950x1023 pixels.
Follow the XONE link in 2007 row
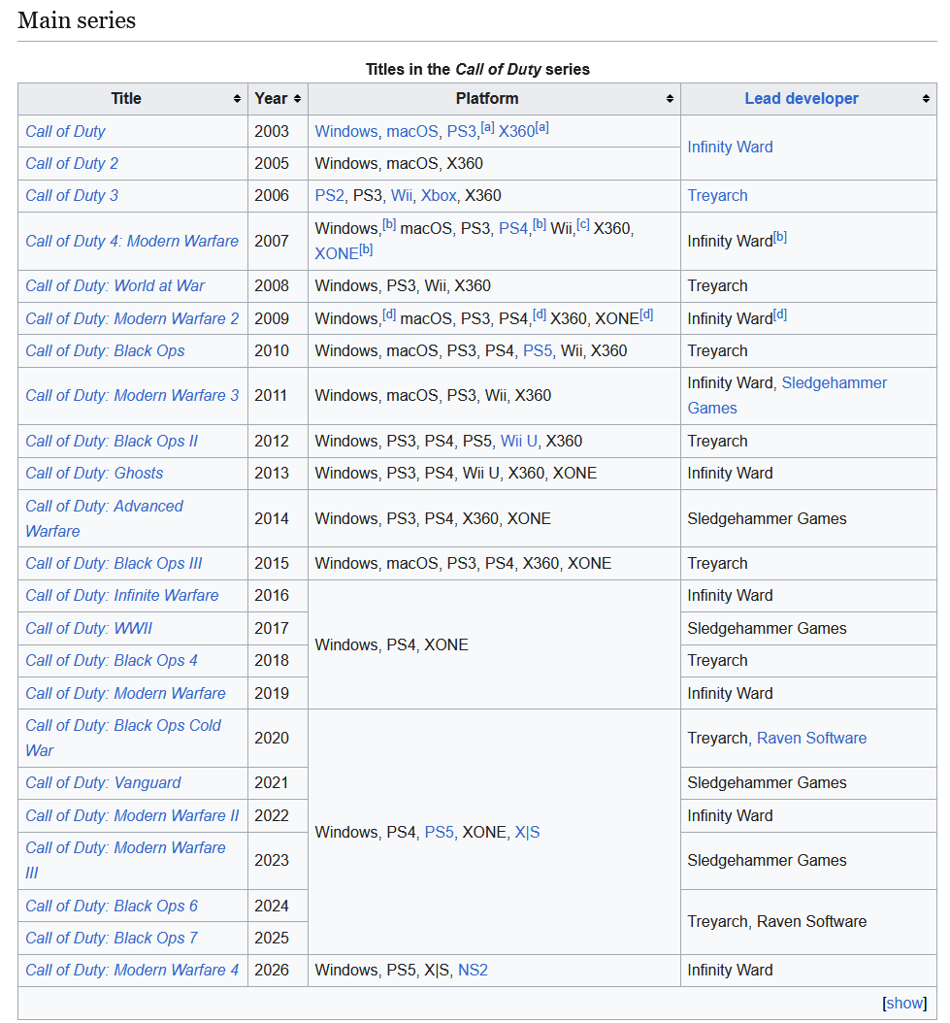tap(337, 253)
